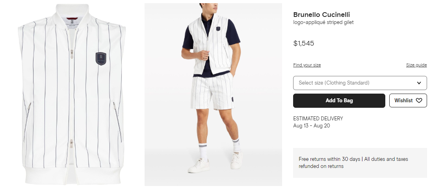
Task: Open the Find your size link
Action: point(307,65)
